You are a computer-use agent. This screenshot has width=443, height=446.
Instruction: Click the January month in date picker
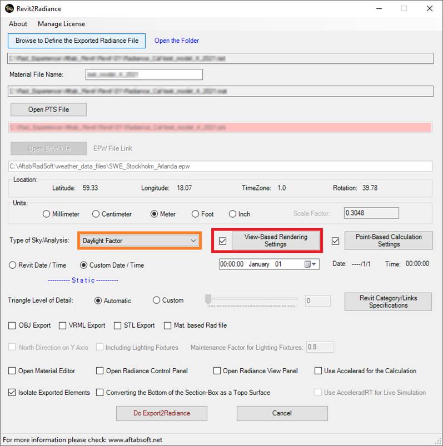point(259,264)
